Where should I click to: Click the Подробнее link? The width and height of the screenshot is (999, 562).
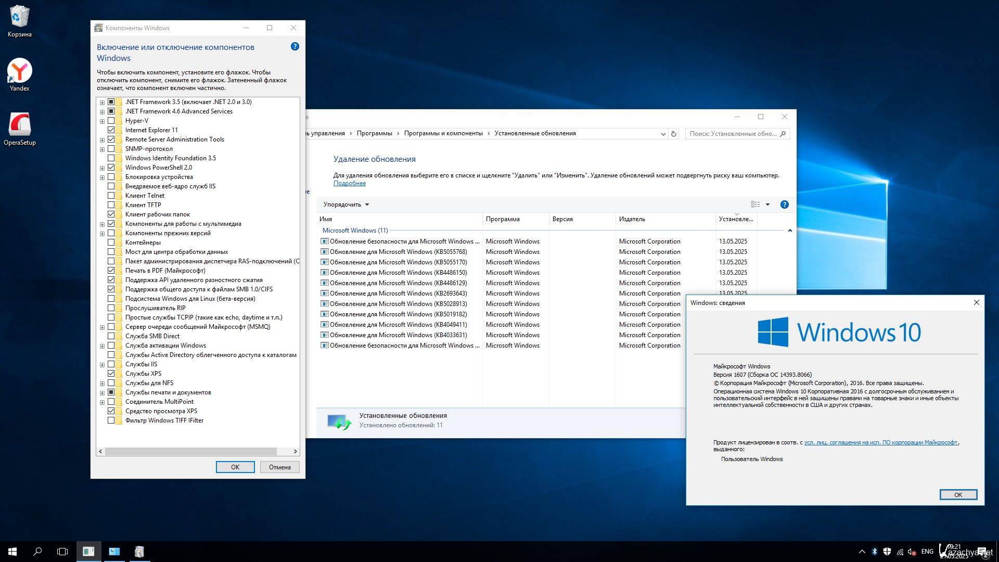(x=349, y=183)
